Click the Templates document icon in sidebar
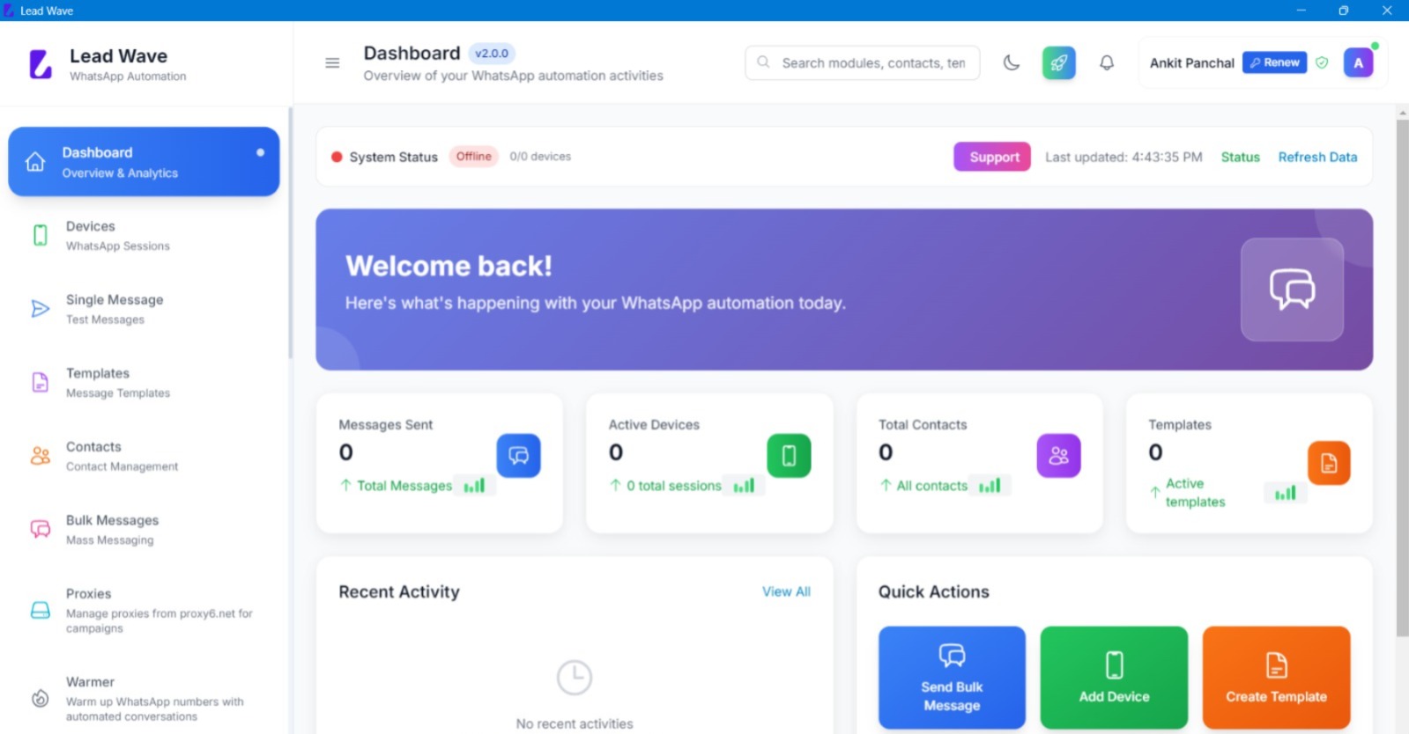Screen dimensions: 1409x734 pyautogui.click(x=41, y=382)
